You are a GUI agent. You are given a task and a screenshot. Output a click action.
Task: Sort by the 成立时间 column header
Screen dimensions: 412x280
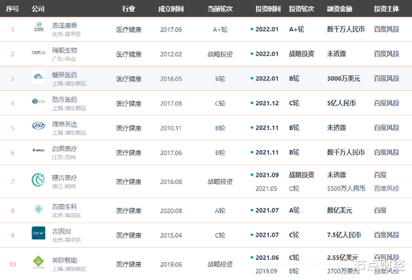tap(171, 10)
